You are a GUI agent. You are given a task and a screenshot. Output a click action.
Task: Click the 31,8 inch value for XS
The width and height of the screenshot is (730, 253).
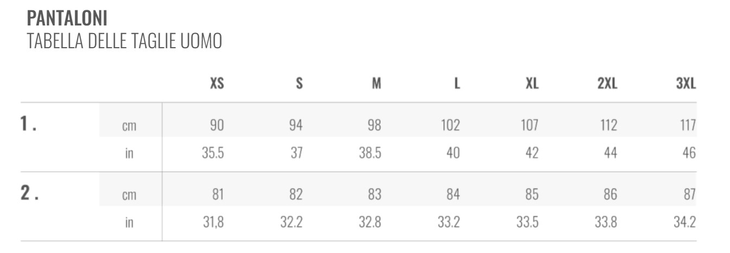tap(213, 222)
